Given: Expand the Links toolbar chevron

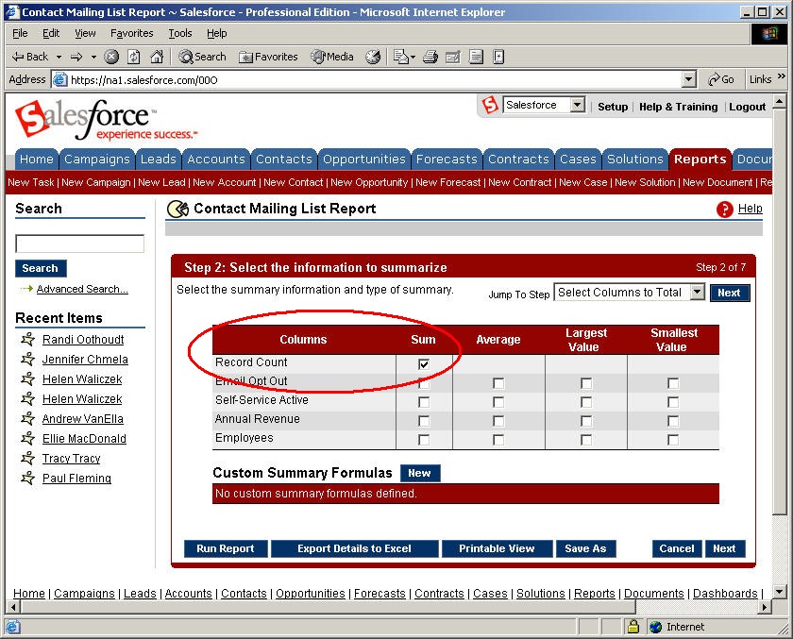Looking at the screenshot, I should pyautogui.click(x=782, y=76).
